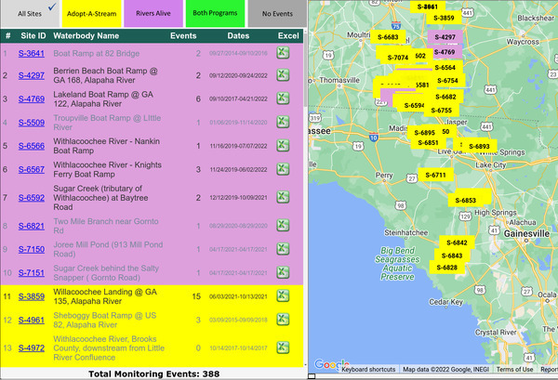558x380 pixels.
Task: Select map marker S-6828
Action: coord(447,268)
